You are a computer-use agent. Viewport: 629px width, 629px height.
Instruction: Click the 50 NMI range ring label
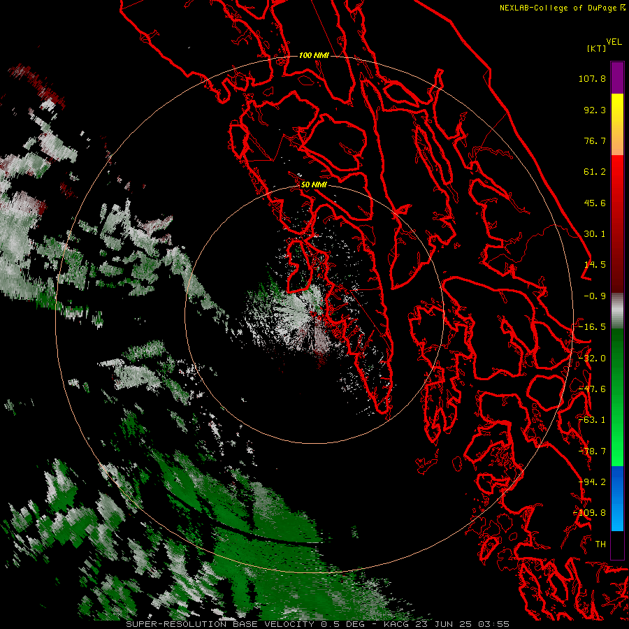tap(314, 185)
